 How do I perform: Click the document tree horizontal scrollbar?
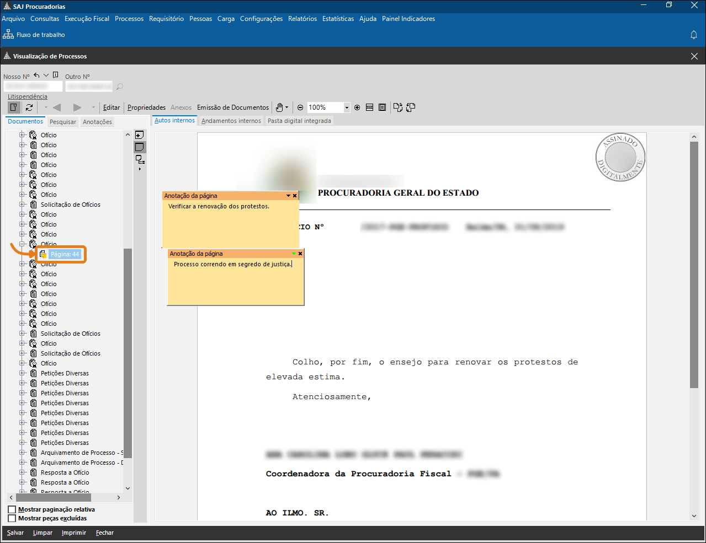pyautogui.click(x=53, y=497)
